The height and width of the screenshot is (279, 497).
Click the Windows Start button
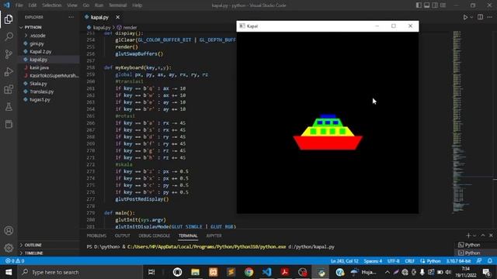pyautogui.click(x=9, y=272)
